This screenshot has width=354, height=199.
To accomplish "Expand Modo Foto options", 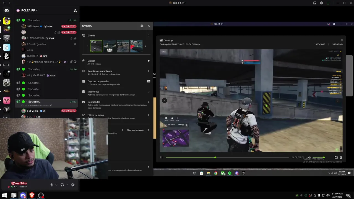I will [x=149, y=91].
